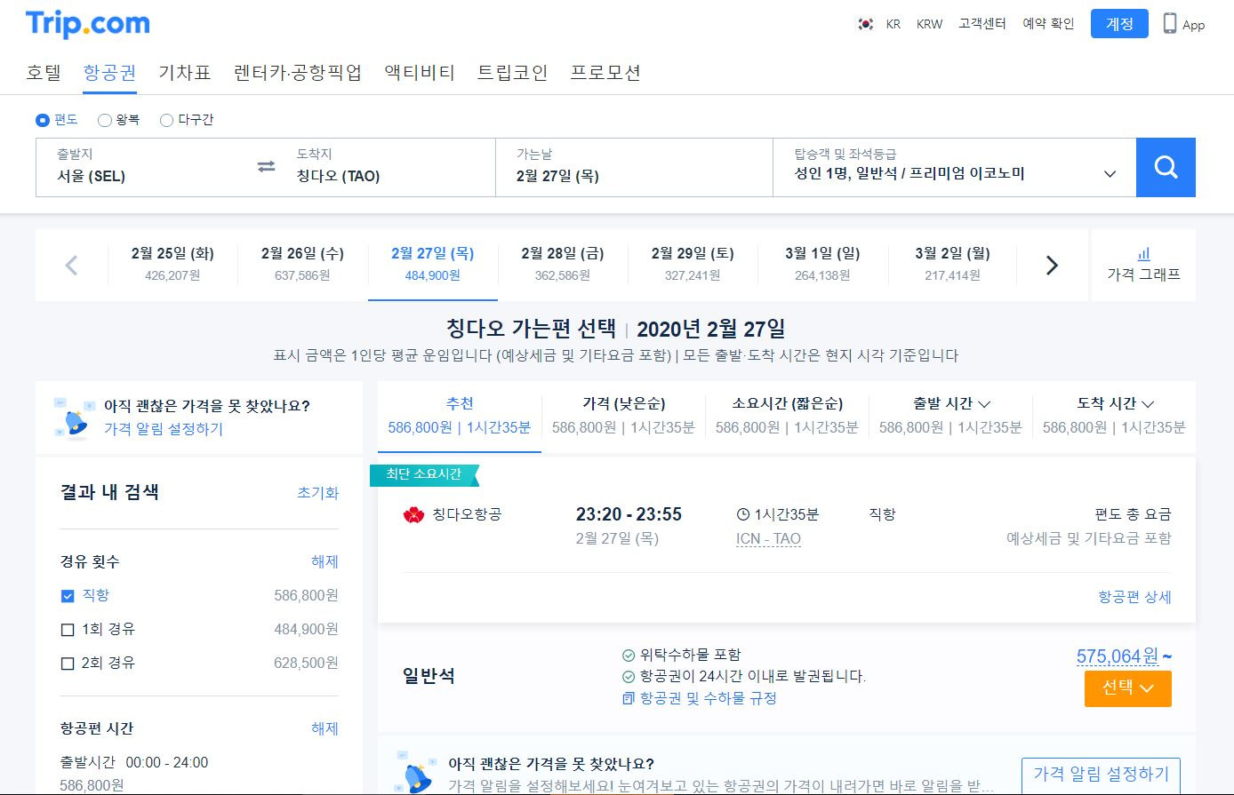
Task: Click the 출발지 서울 (SEL) field
Action: 147,167
